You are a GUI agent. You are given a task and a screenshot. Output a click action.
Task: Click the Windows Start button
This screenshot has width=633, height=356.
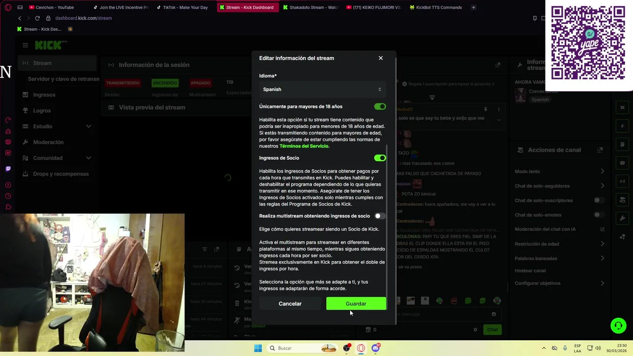258,348
